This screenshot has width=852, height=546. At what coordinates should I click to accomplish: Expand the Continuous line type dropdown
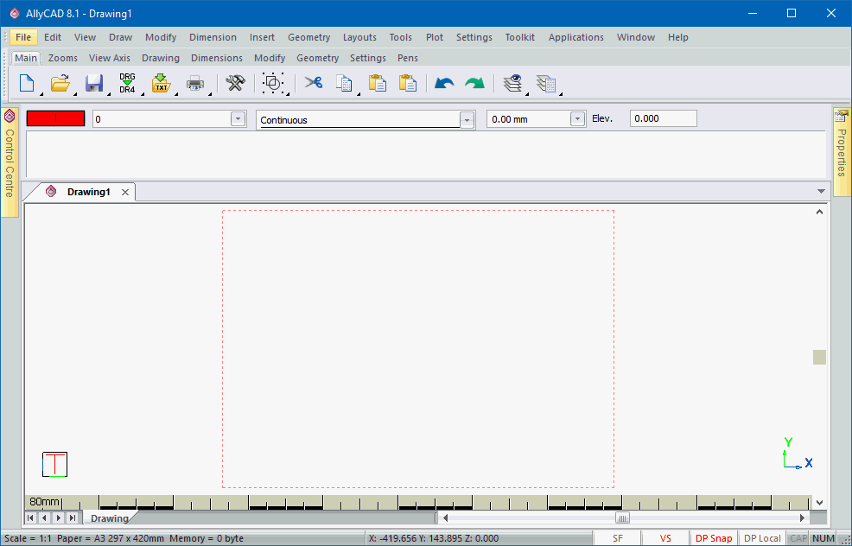[x=467, y=120]
